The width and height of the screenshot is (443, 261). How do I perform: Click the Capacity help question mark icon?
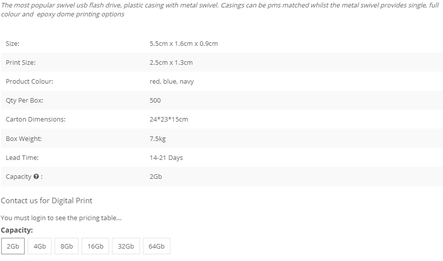click(x=36, y=176)
